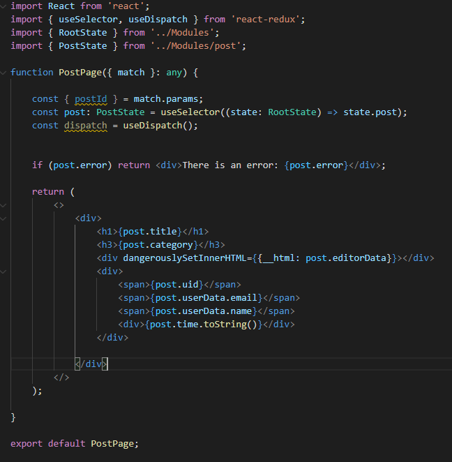Click the 'useDispatch()' call
This screenshot has height=462, width=452.
click(158, 126)
